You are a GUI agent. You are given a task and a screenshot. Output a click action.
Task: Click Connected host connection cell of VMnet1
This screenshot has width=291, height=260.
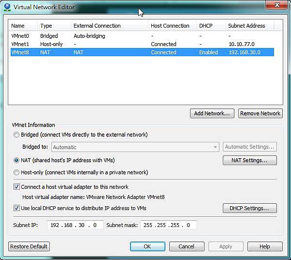click(163, 44)
